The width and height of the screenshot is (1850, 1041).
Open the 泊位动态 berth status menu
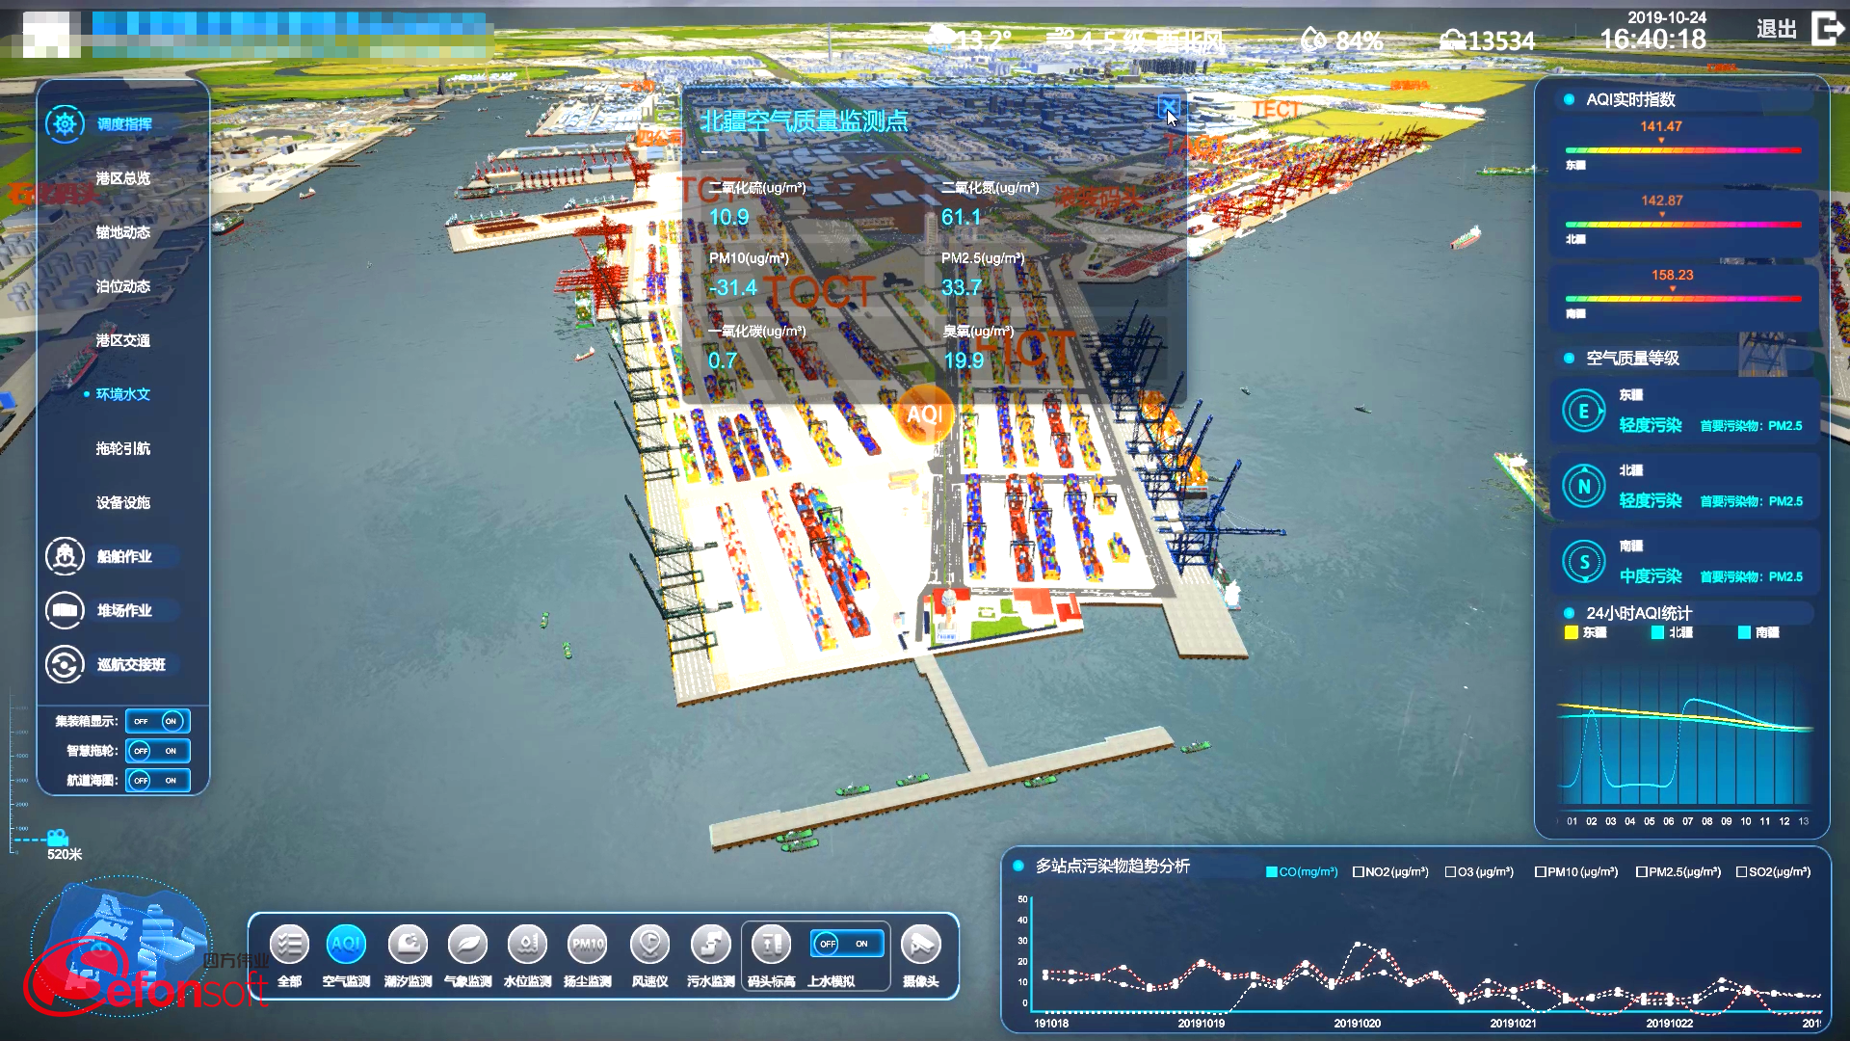(123, 286)
